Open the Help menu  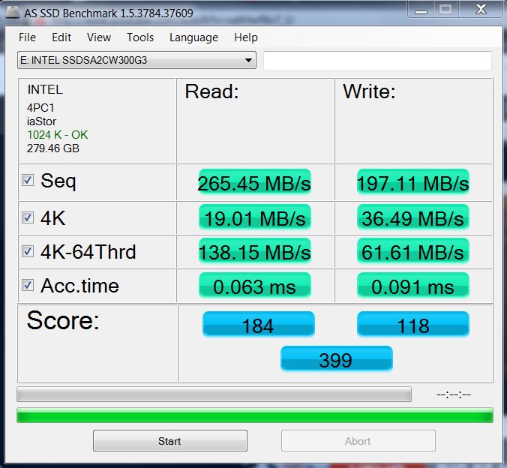pos(246,37)
